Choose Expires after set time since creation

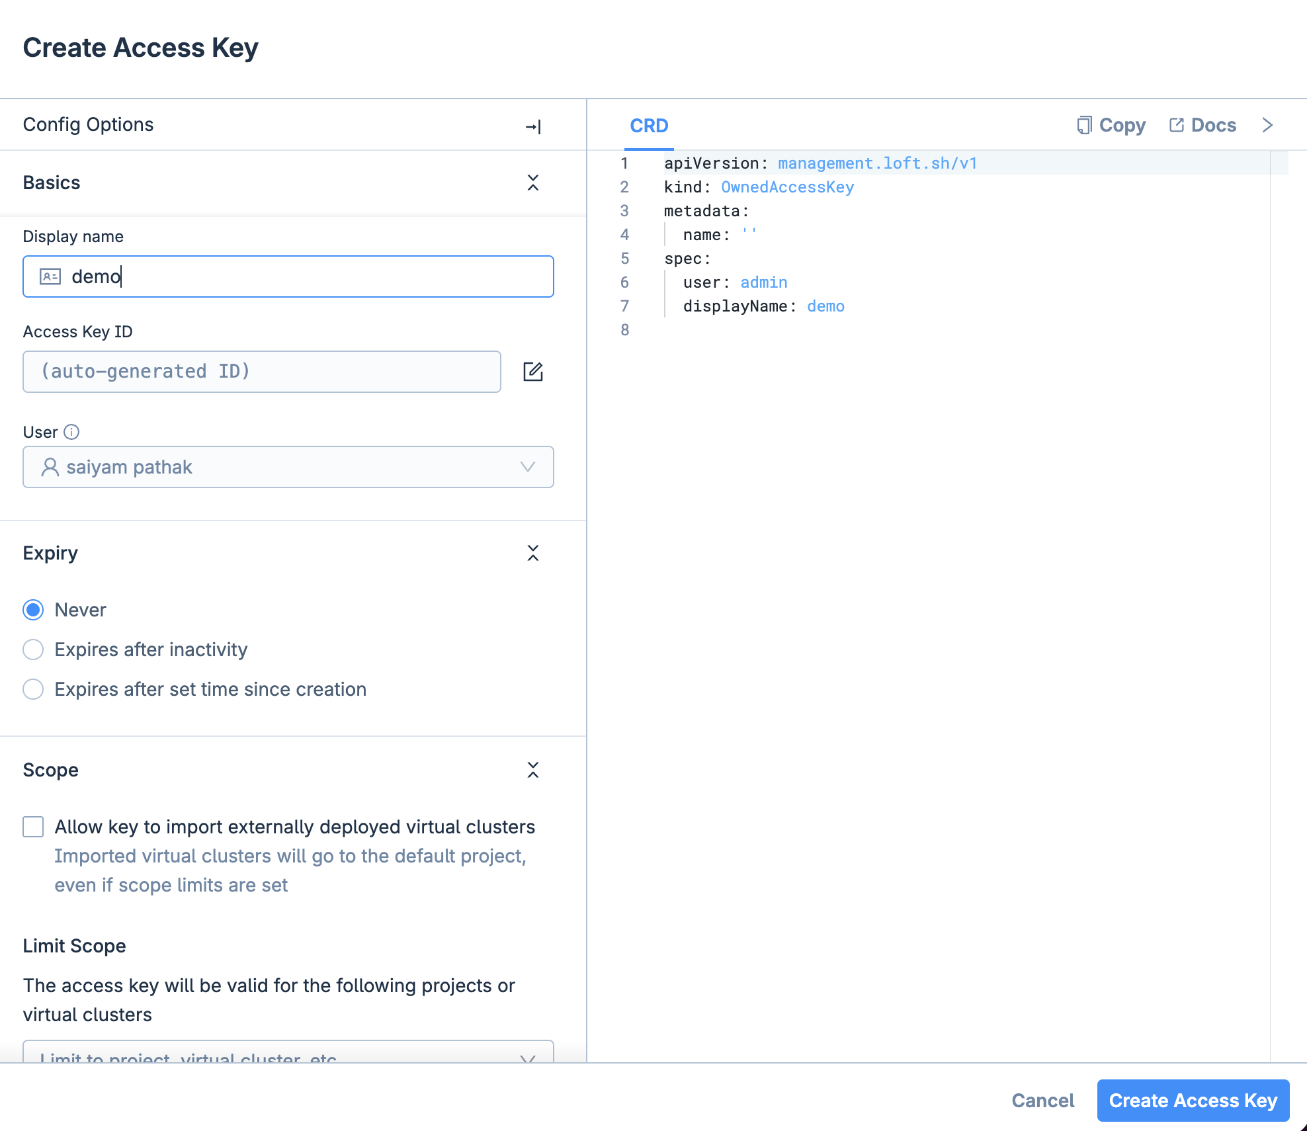33,689
